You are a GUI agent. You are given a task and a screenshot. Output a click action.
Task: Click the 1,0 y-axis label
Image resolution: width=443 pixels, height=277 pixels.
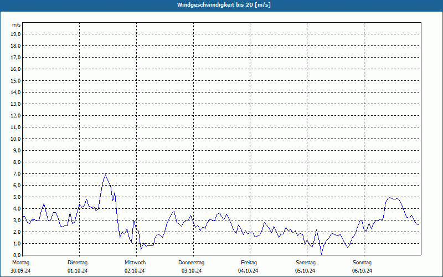[17, 243]
